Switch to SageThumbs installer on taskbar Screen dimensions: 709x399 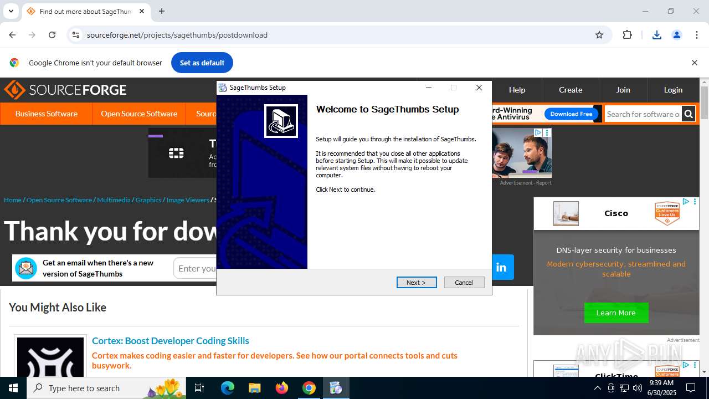tap(336, 388)
